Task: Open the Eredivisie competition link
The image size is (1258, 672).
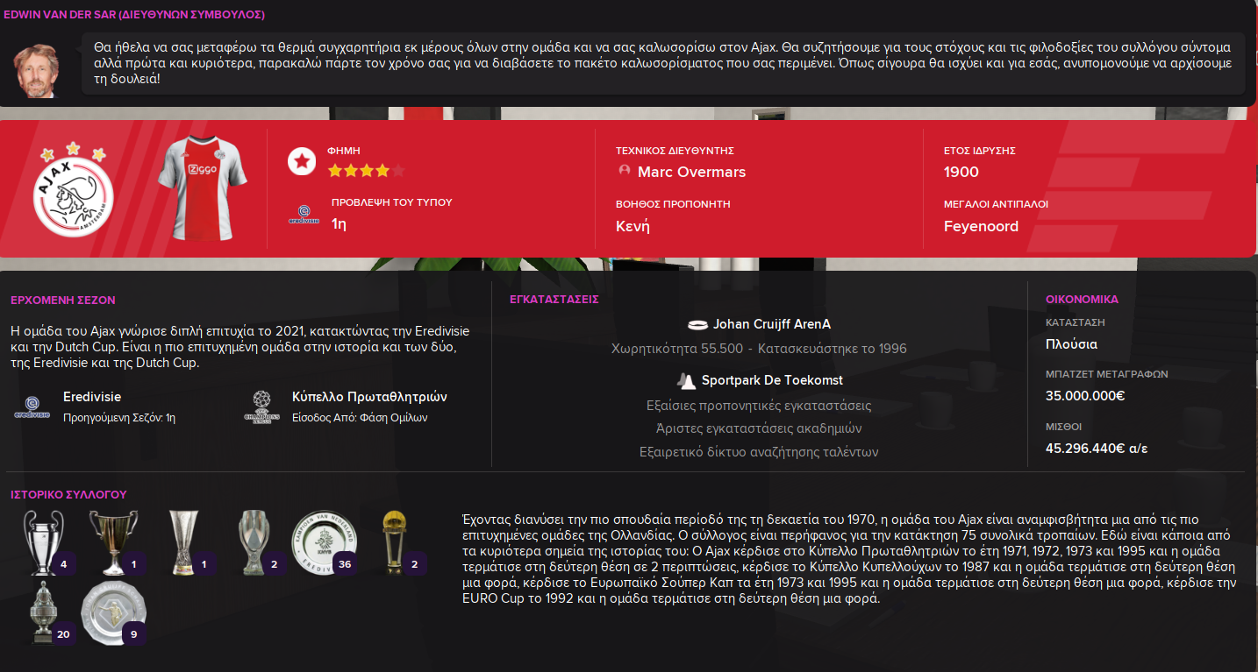Action: [92, 397]
